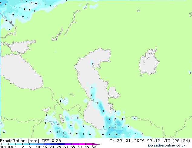This screenshot has height=148, width=192.
Task: Pick the 35–40 mm legend swatch
Action: [x=75, y=144]
